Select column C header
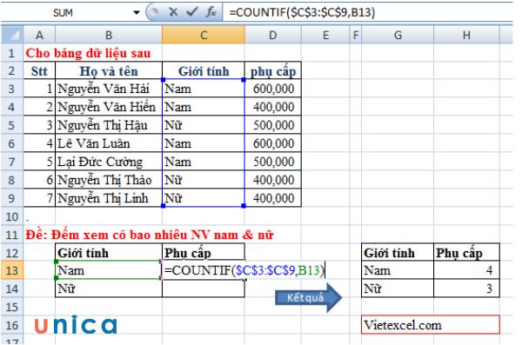The width and height of the screenshot is (522, 345). point(204,35)
